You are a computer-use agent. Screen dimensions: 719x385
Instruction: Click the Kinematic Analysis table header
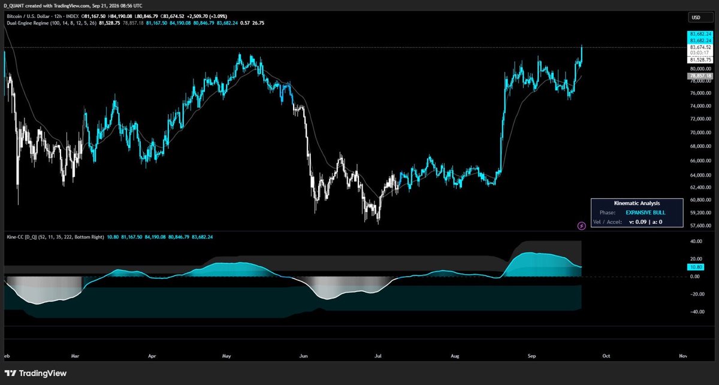click(637, 204)
